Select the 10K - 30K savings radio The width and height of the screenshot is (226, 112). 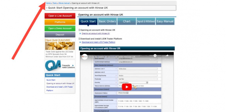coord(125,107)
